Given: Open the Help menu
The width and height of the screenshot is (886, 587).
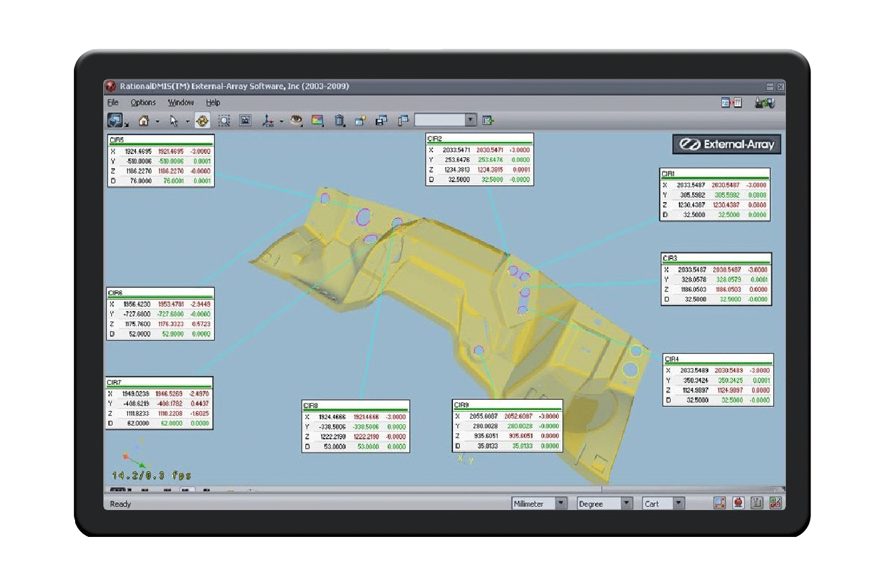Looking at the screenshot, I should point(213,103).
